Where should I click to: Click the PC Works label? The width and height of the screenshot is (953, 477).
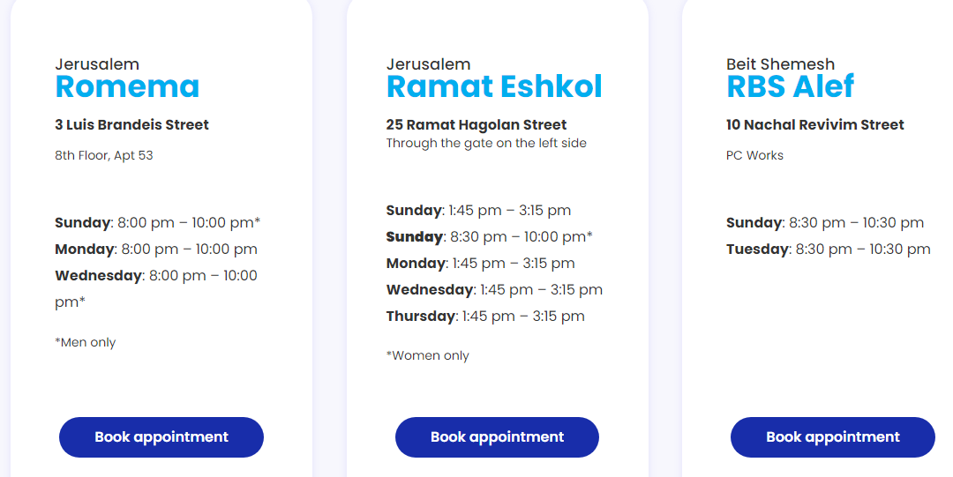click(x=754, y=156)
